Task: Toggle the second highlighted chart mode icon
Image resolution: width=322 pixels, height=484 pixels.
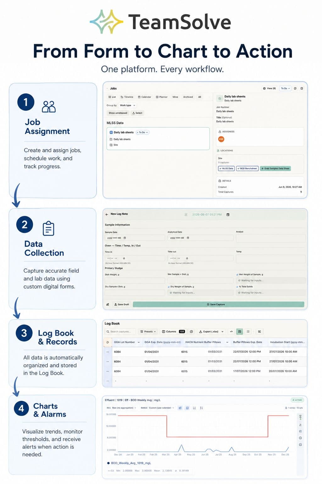Action: pyautogui.click(x=187, y=408)
